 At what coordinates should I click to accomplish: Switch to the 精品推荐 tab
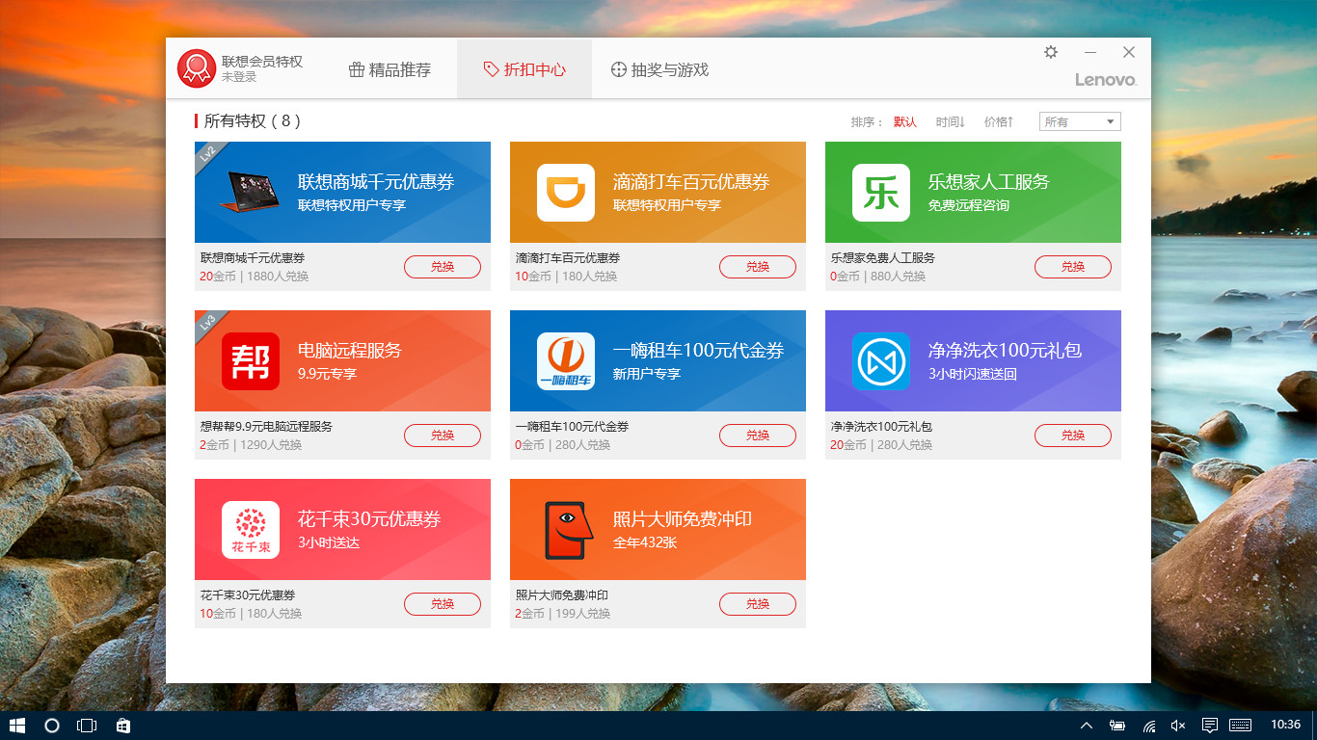[x=390, y=69]
